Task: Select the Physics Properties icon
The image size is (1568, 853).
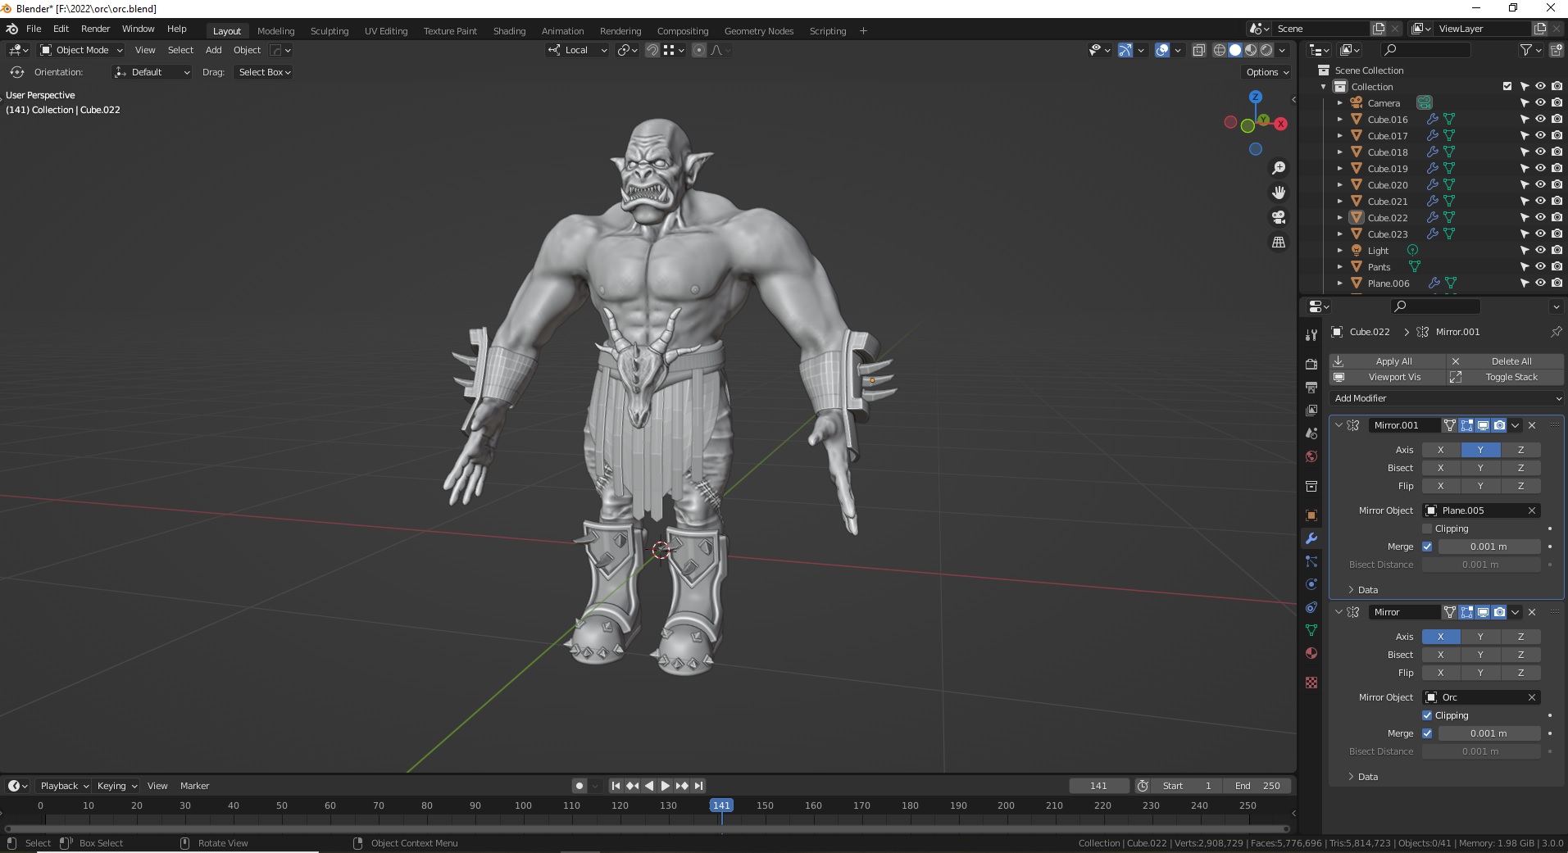Action: point(1311,584)
